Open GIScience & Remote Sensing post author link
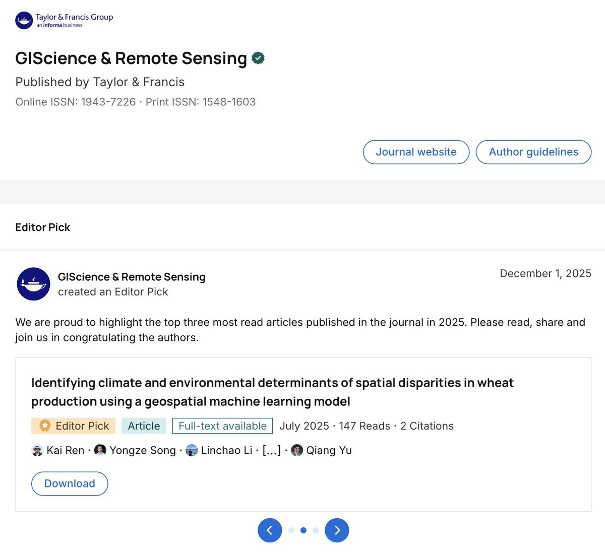This screenshot has width=605, height=552. pyautogui.click(x=132, y=277)
